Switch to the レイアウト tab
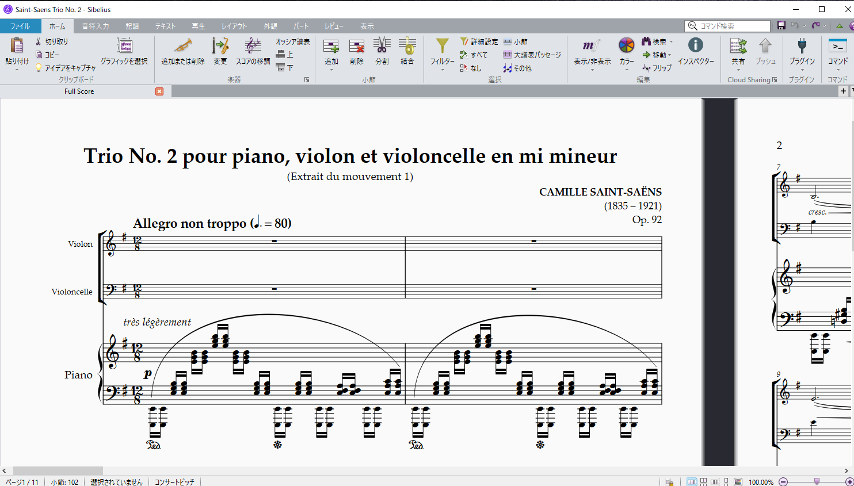 coord(234,26)
